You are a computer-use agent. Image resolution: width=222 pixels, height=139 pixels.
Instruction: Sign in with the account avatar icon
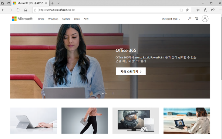coord(205,18)
